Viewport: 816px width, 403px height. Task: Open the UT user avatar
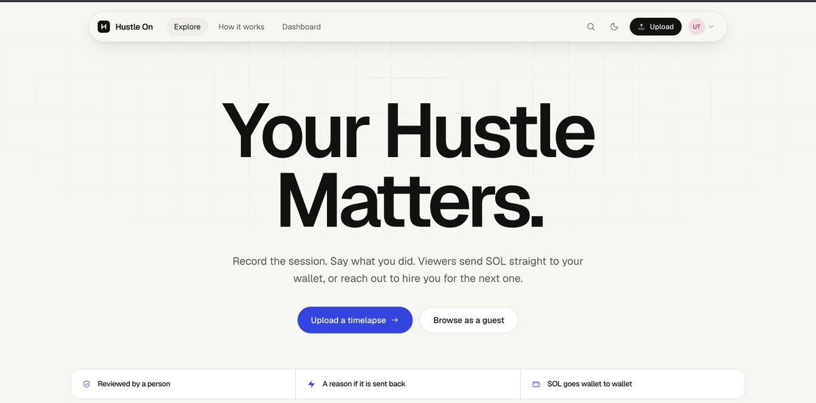(696, 27)
